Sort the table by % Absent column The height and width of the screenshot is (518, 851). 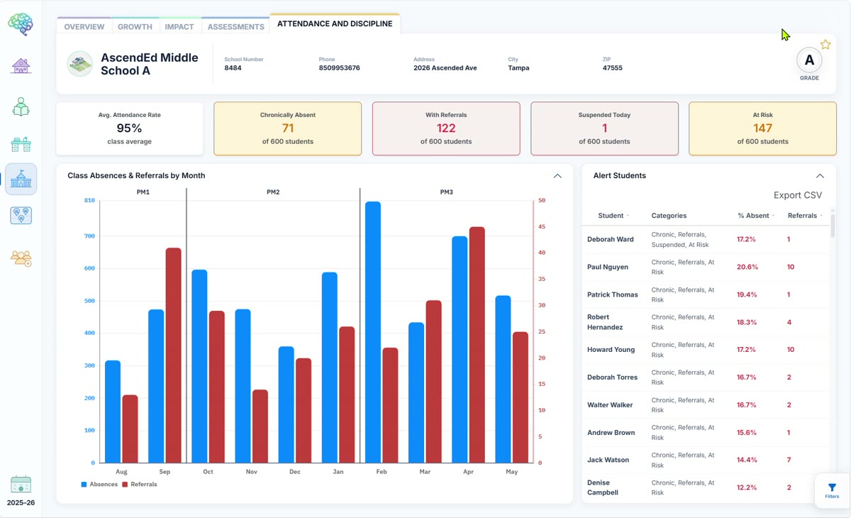pyautogui.click(x=755, y=216)
